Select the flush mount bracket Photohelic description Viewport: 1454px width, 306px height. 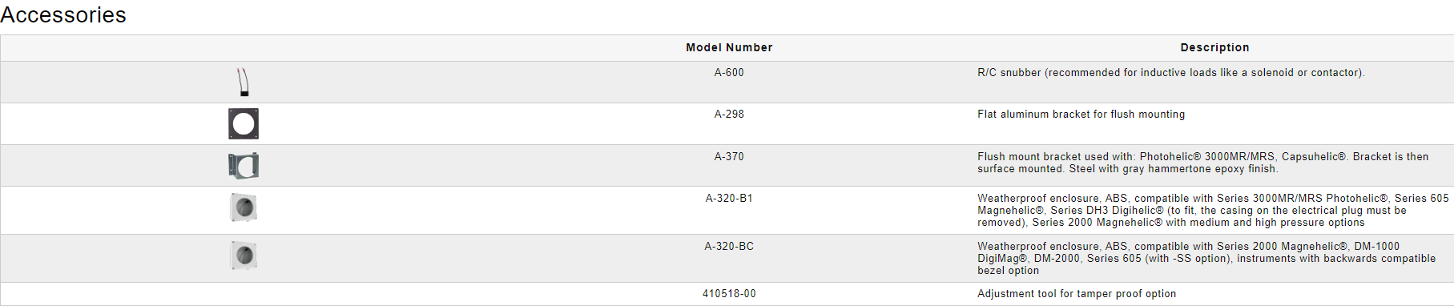tap(1202, 163)
